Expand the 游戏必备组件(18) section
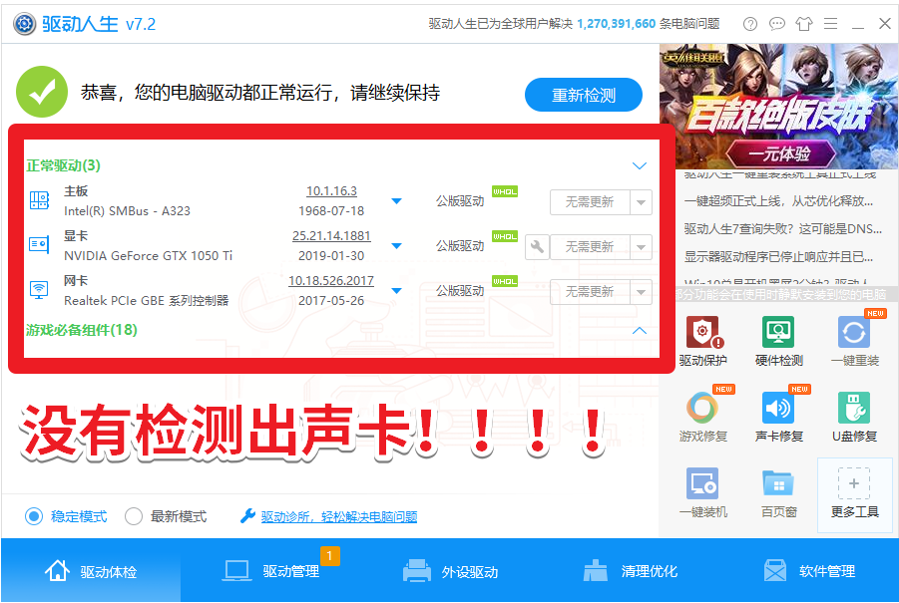 click(640, 331)
